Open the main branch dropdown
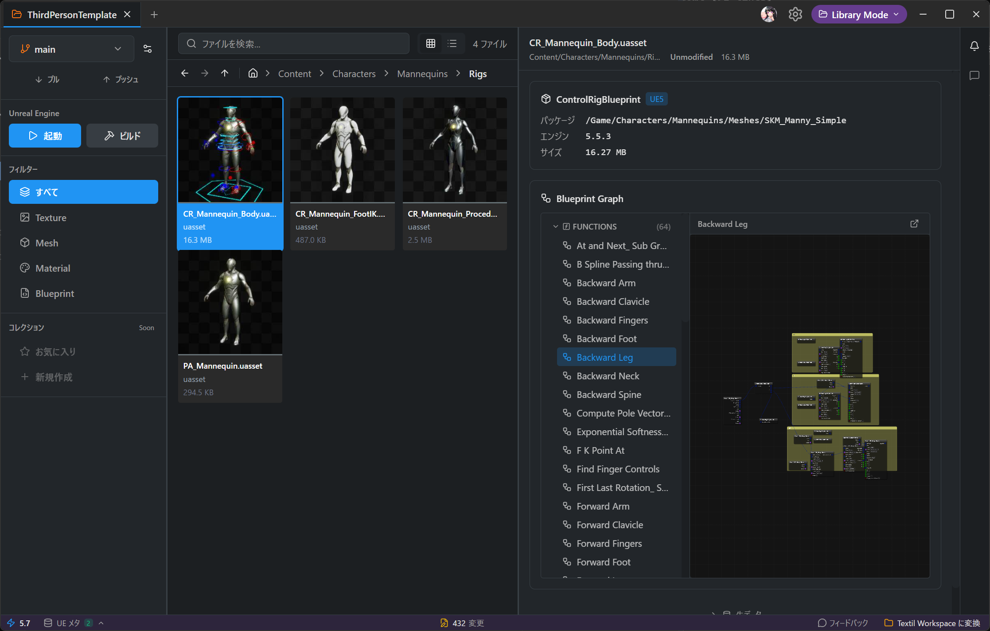Viewport: 990px width, 631px height. [x=71, y=49]
